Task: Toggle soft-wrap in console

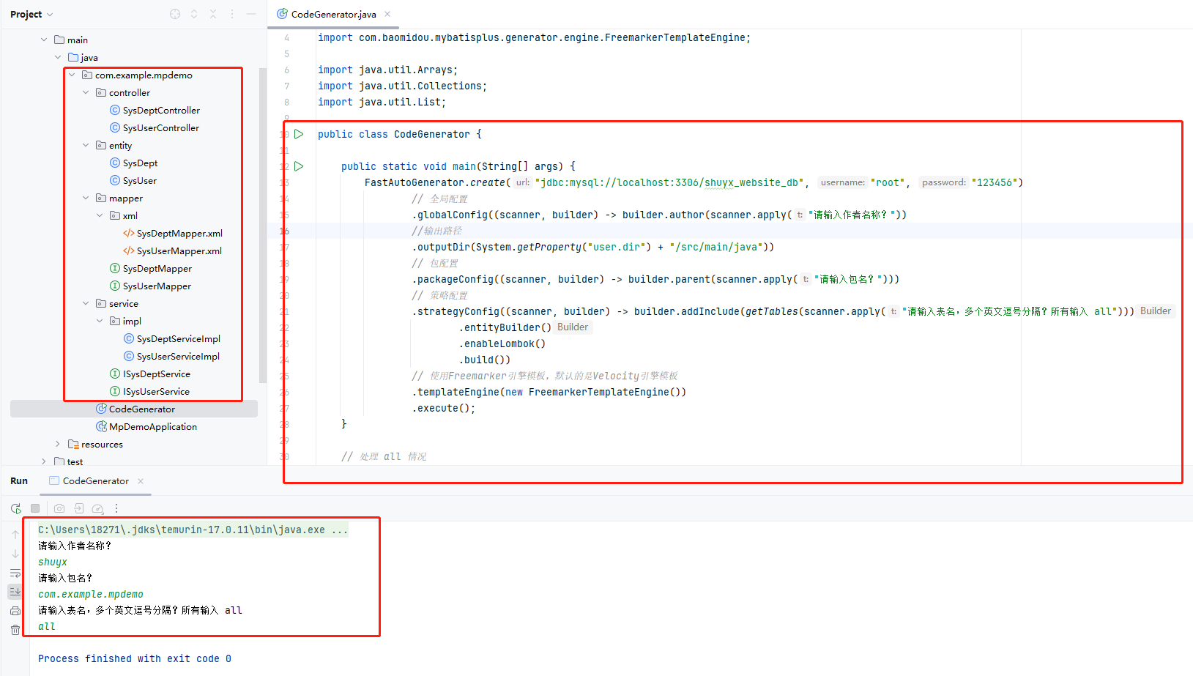Action: click(x=15, y=573)
